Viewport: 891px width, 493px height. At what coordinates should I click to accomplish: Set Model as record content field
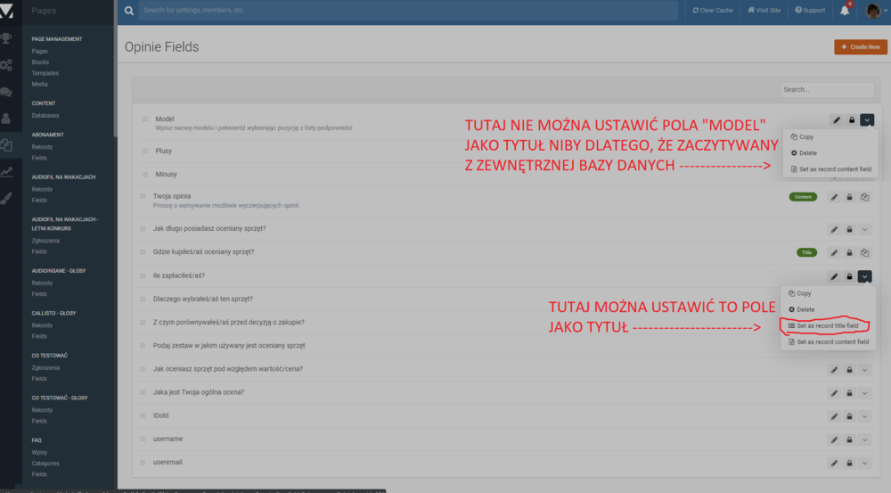(830, 168)
